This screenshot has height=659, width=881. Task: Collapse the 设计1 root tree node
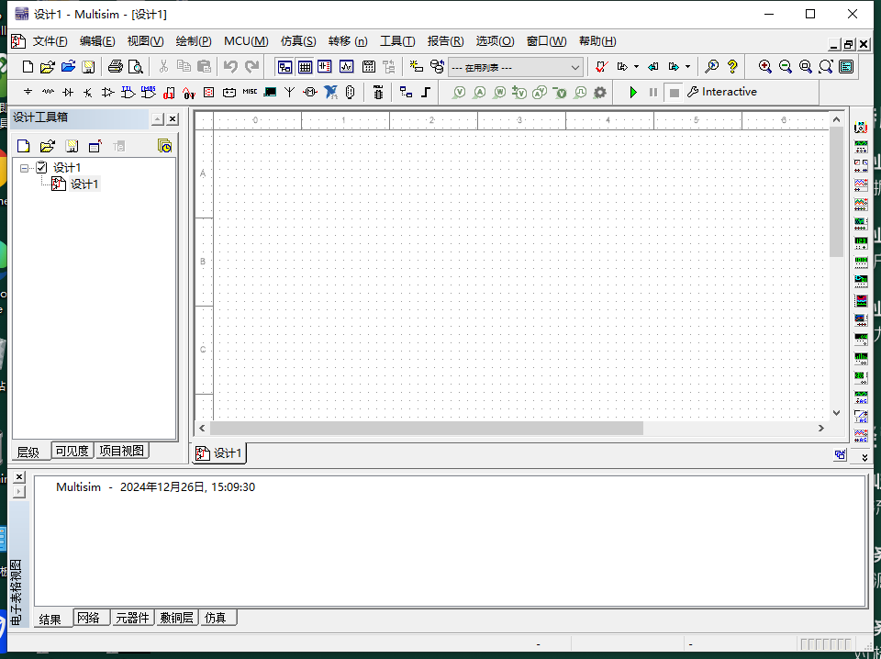point(25,168)
